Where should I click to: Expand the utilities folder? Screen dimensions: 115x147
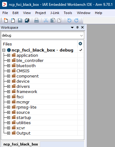pos(9,123)
